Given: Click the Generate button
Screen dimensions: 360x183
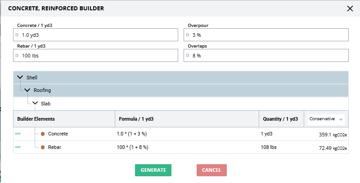Looking at the screenshot, I should click(153, 170).
